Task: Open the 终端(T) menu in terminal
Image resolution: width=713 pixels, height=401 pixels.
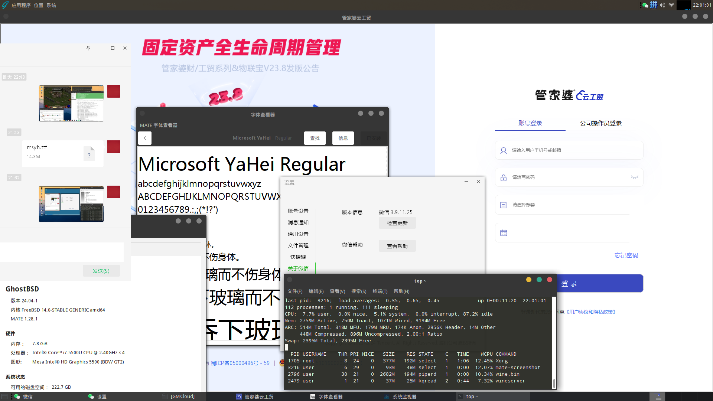Action: pyautogui.click(x=380, y=291)
